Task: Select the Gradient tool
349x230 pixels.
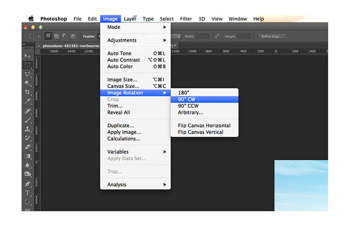Action: 27,156
